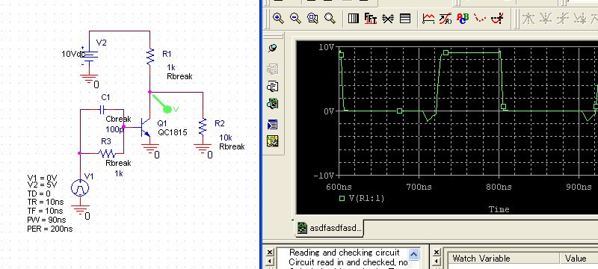Viewport: 598px width, 269px height.
Task: Toggle the Cursor display icon
Action: [497, 18]
